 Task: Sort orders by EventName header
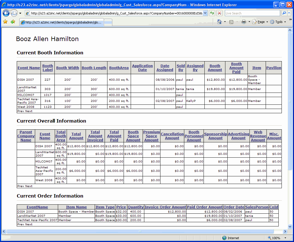(37, 207)
